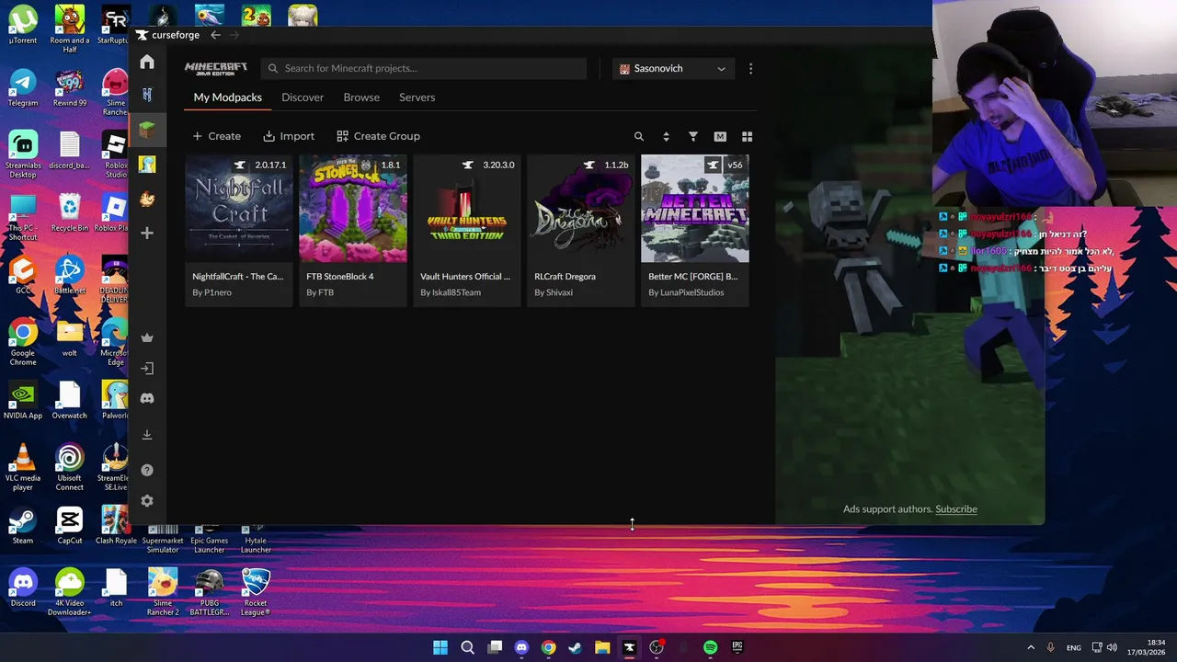1177x662 pixels.
Task: Open Windows taskbar Search
Action: 467,647
